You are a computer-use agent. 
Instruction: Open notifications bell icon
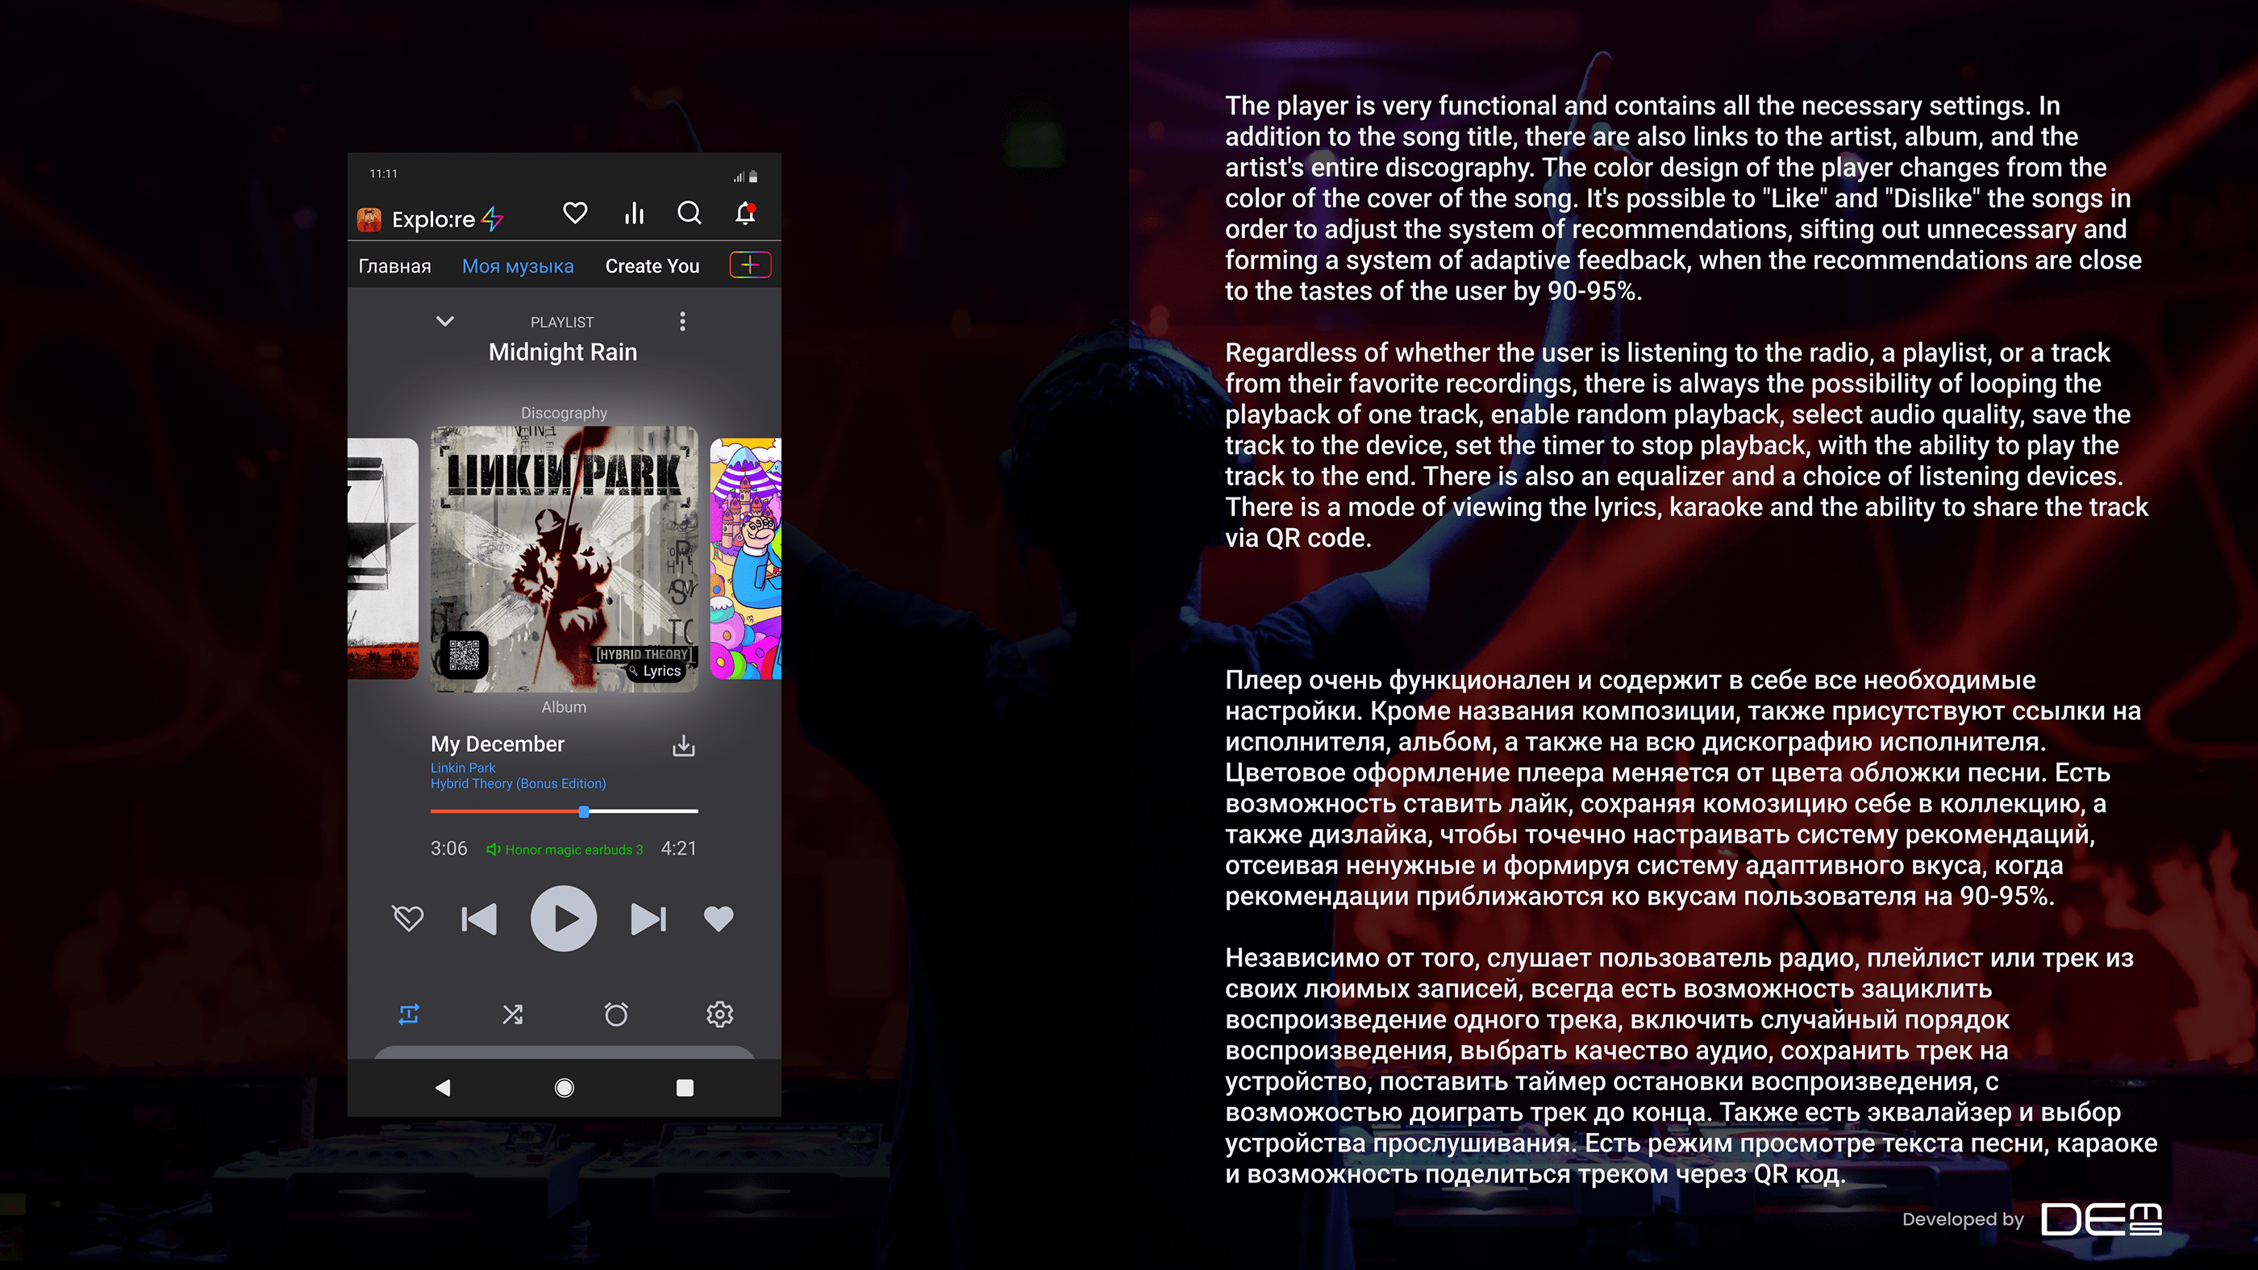tap(745, 213)
